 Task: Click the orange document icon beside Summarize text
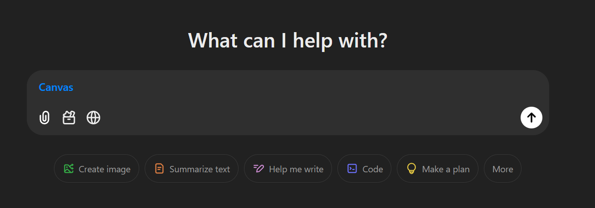coord(159,169)
